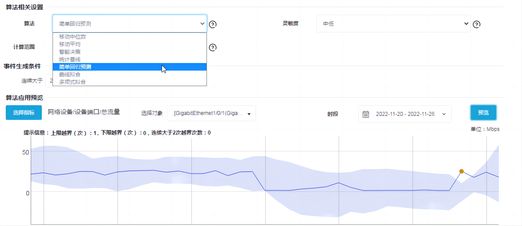
Task: Select 多项式拟合 algorithm option
Action: click(x=73, y=82)
